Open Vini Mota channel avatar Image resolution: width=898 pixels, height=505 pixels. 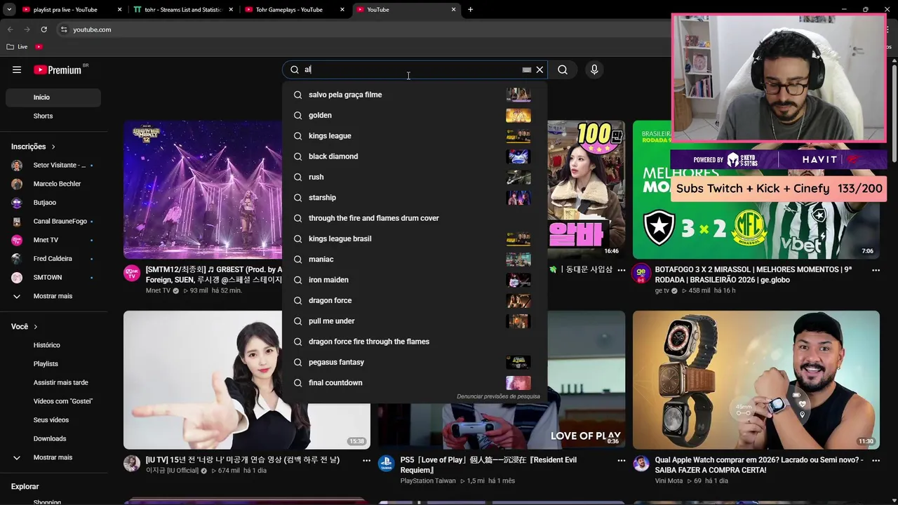641,464
